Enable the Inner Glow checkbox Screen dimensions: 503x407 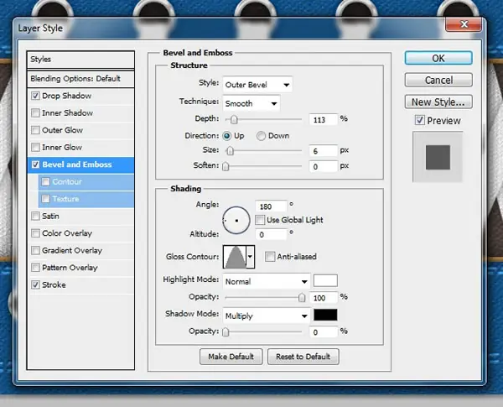click(35, 148)
